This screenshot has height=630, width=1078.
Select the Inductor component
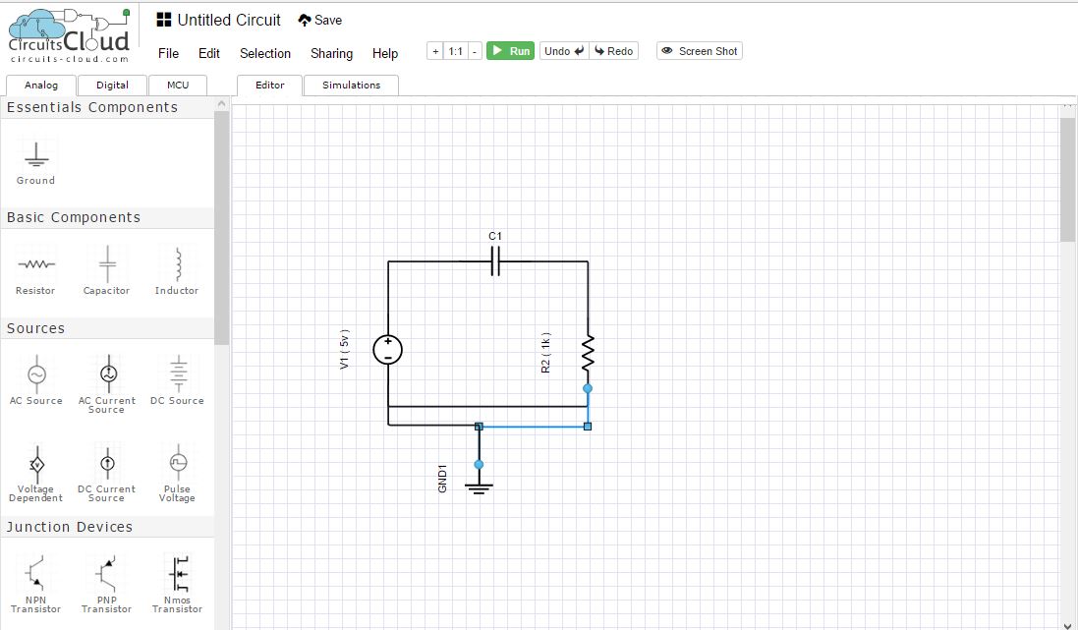coord(176,267)
